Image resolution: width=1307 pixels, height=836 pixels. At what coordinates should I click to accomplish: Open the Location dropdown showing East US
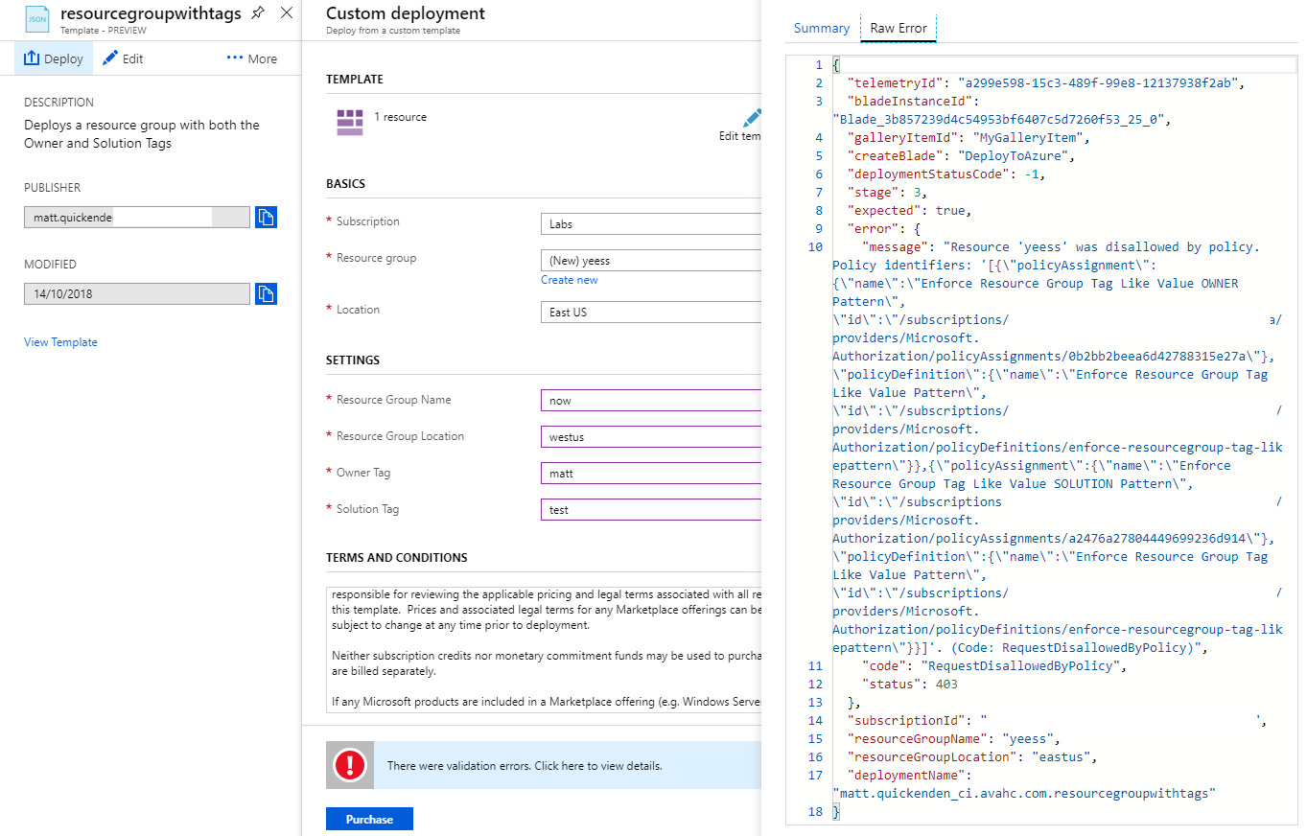[x=651, y=313]
